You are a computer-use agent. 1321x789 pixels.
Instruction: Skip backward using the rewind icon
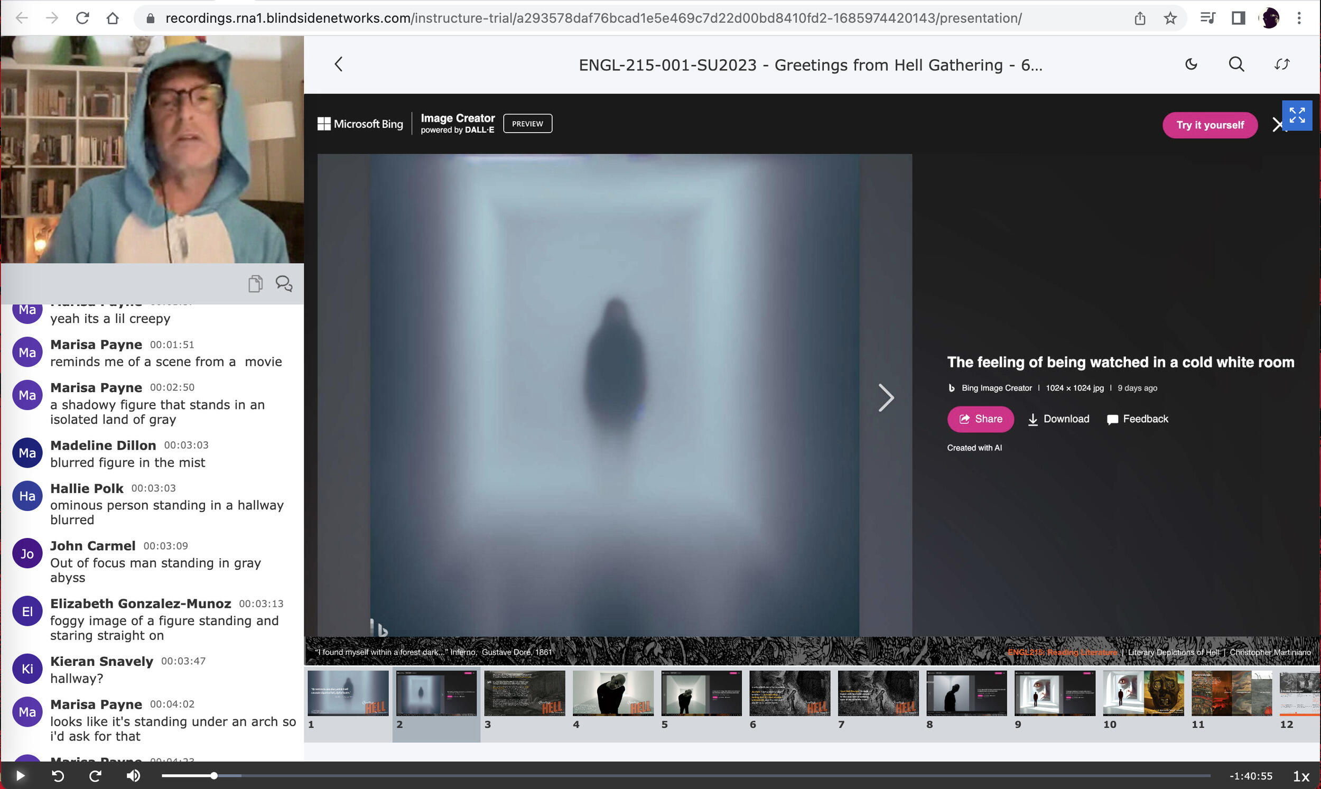click(58, 776)
